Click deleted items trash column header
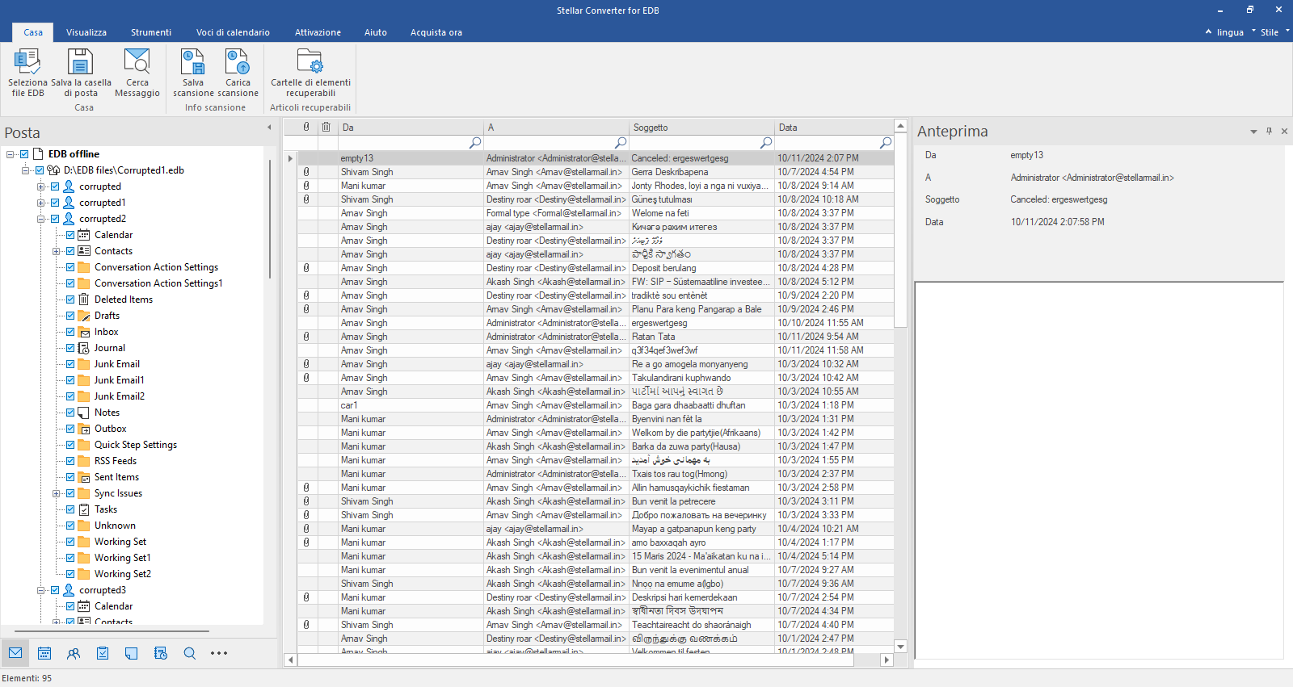1293x687 pixels. (x=326, y=127)
